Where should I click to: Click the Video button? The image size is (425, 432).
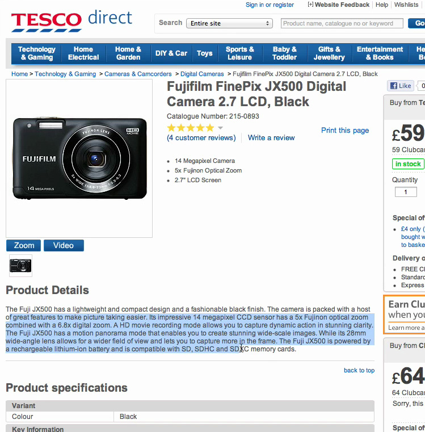pyautogui.click(x=64, y=245)
